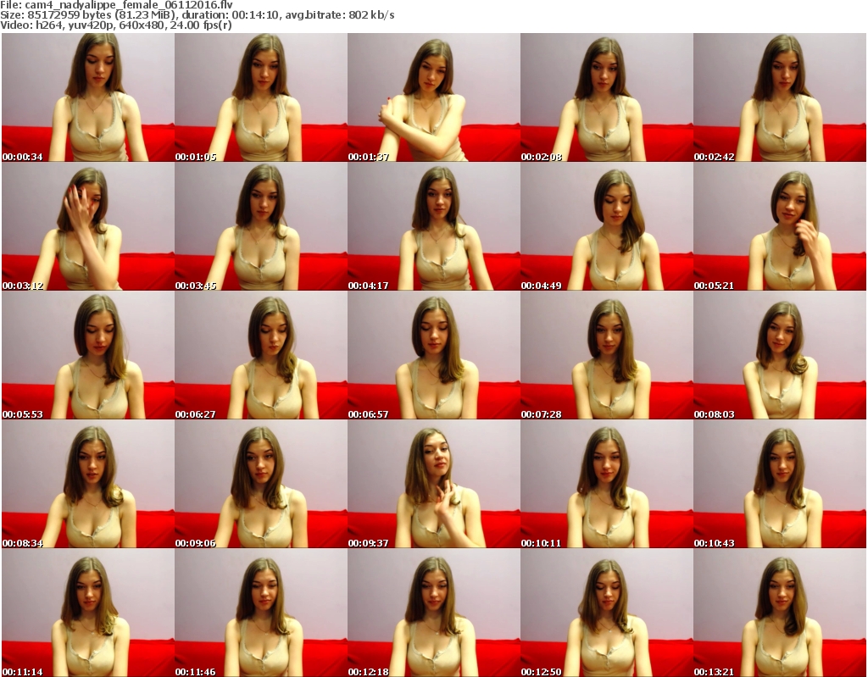Click the 00:08:34 timestamp label

click(22, 543)
